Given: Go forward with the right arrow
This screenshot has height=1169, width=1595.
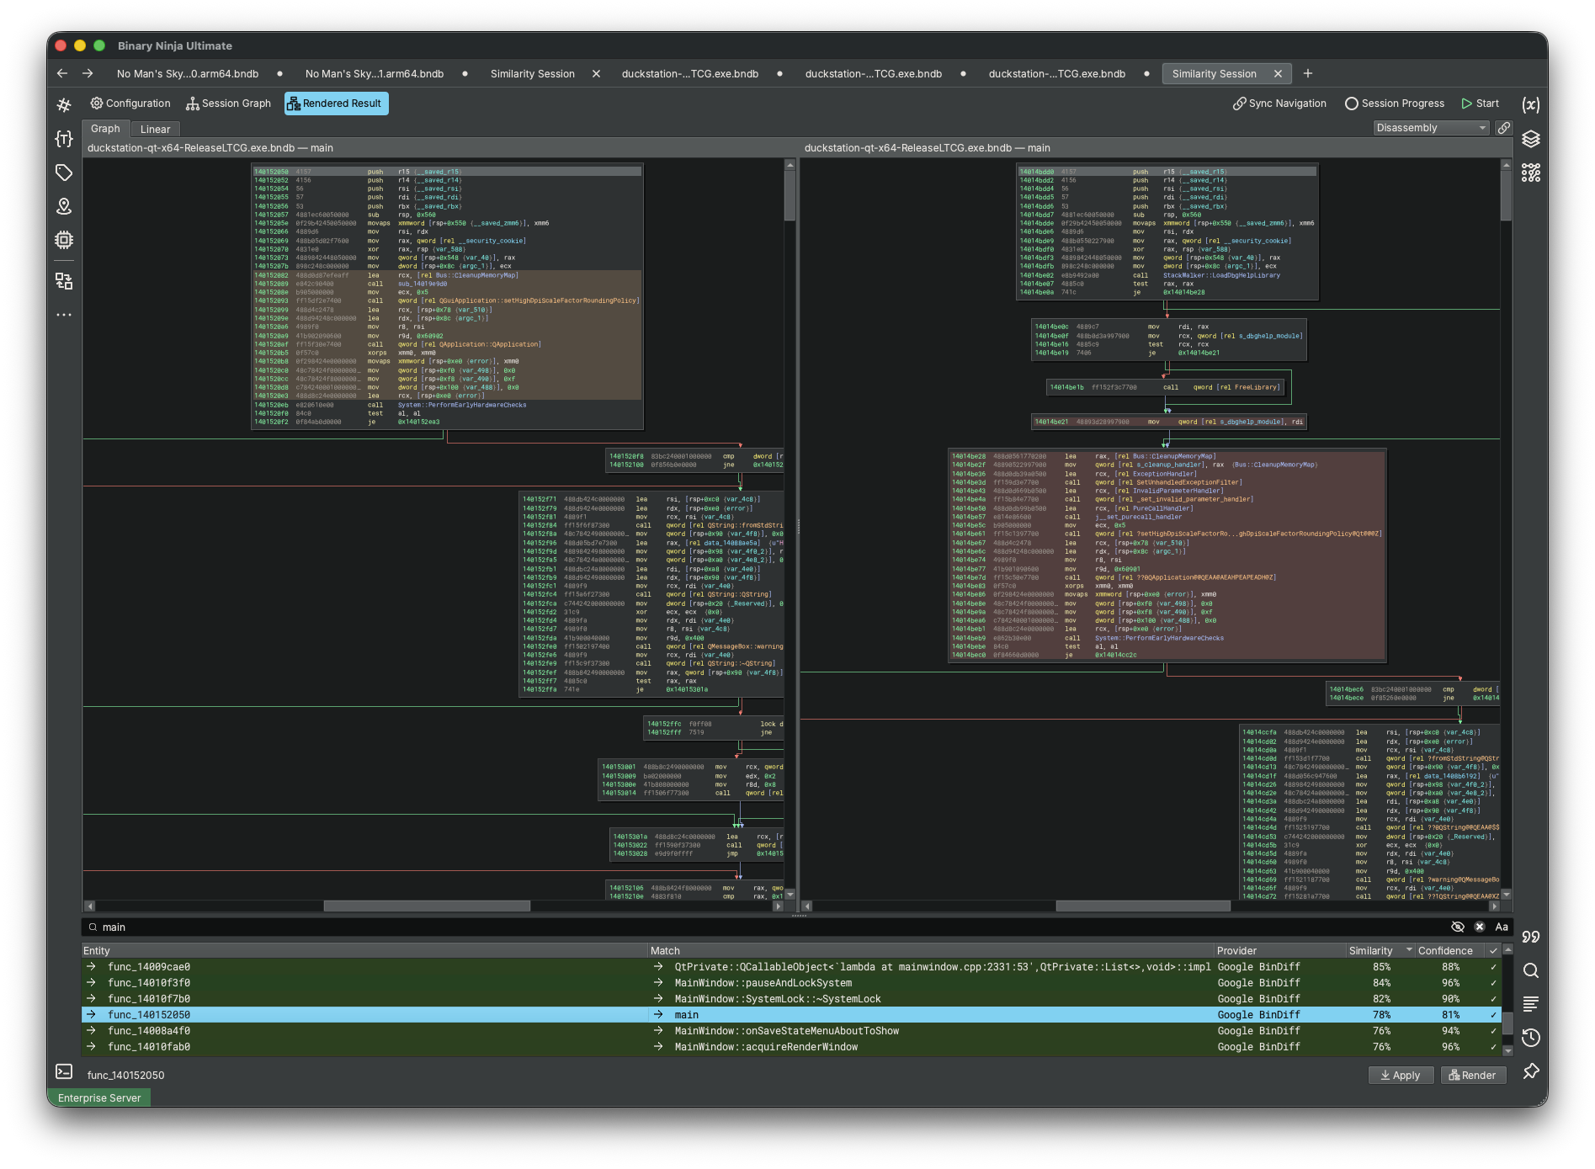Looking at the screenshot, I should (88, 73).
